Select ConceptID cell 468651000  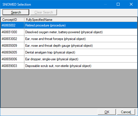(x=12, y=32)
